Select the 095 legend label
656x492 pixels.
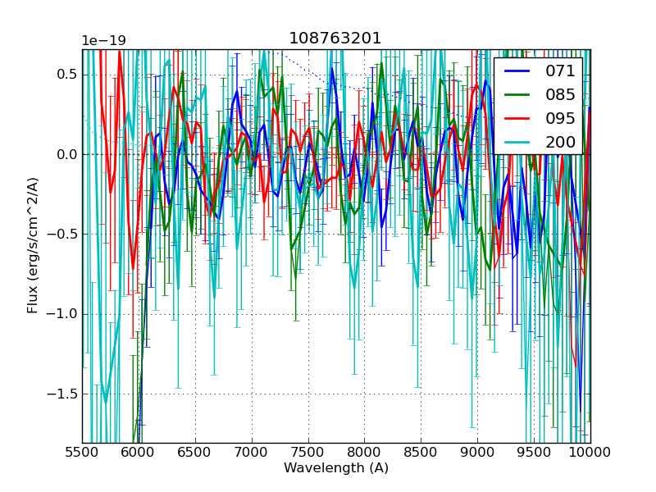coord(561,118)
